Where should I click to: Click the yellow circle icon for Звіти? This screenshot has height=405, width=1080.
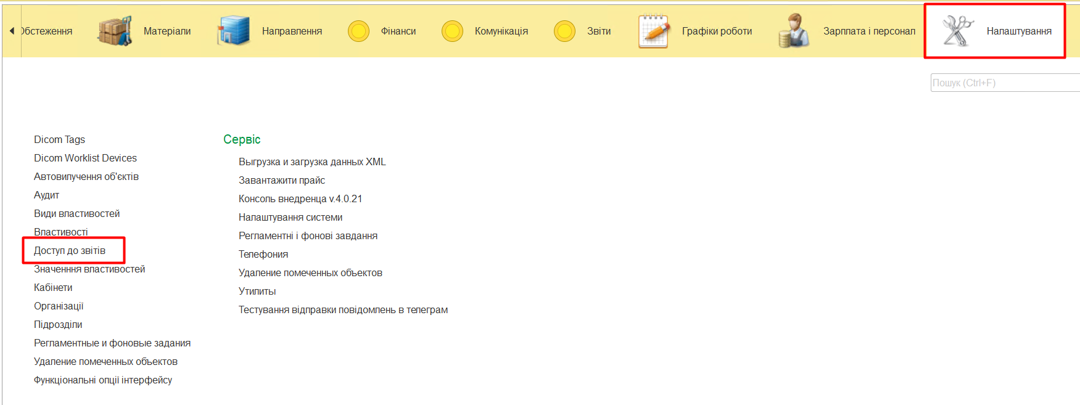tap(564, 31)
